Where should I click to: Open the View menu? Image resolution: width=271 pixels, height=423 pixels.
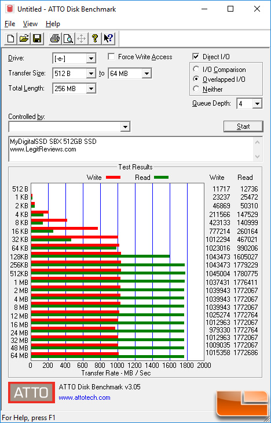click(30, 24)
